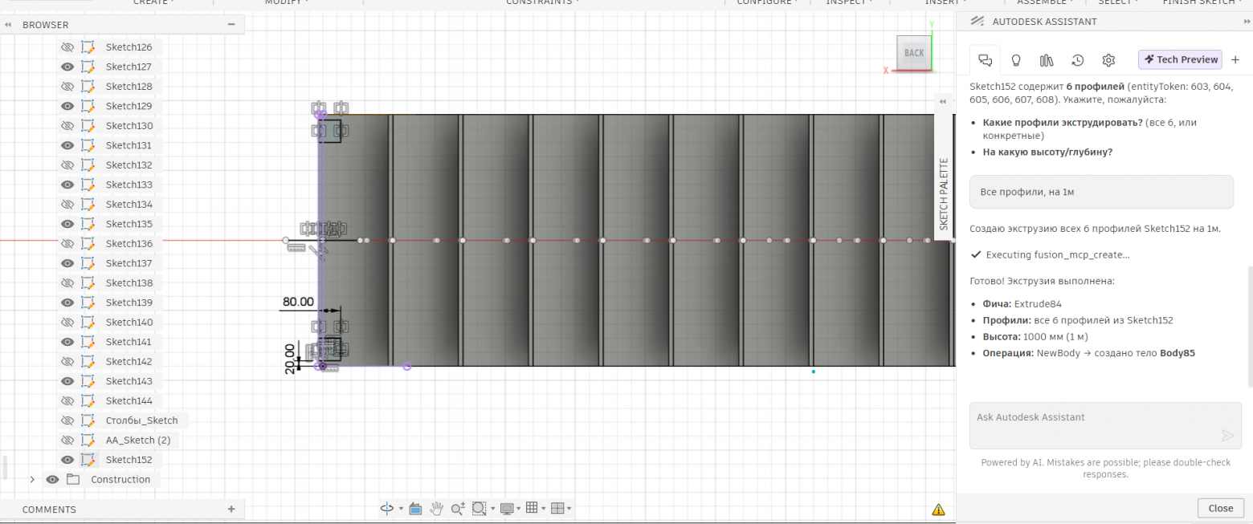The height and width of the screenshot is (524, 1253).
Task: Click the Sketch Palette vertical tab
Action: (x=944, y=193)
